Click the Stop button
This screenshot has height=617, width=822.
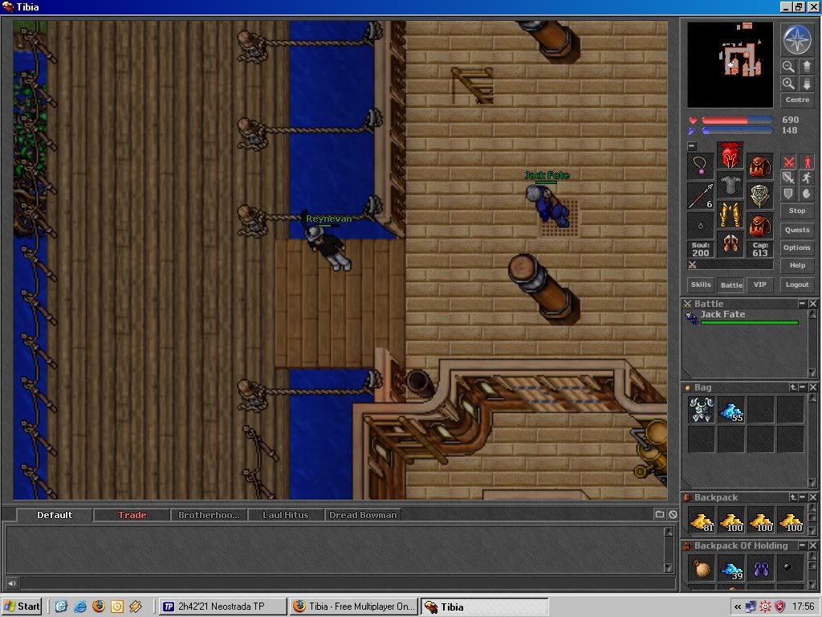click(797, 210)
